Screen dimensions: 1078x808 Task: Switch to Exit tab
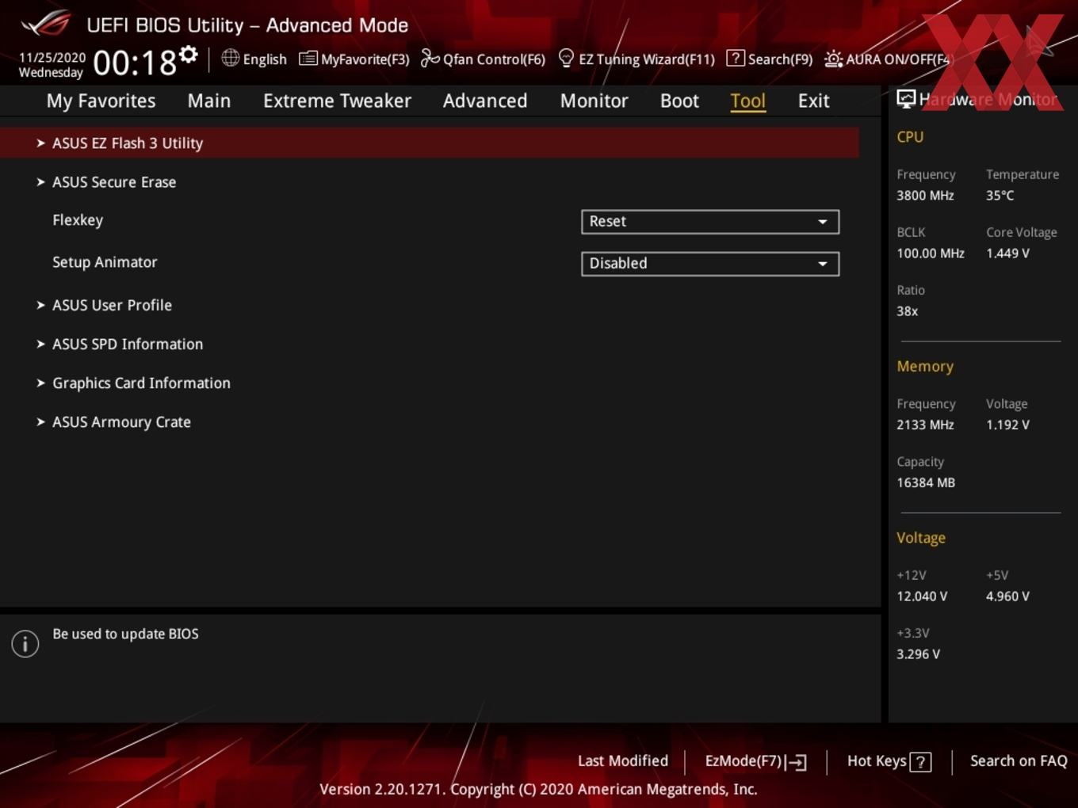pos(813,101)
